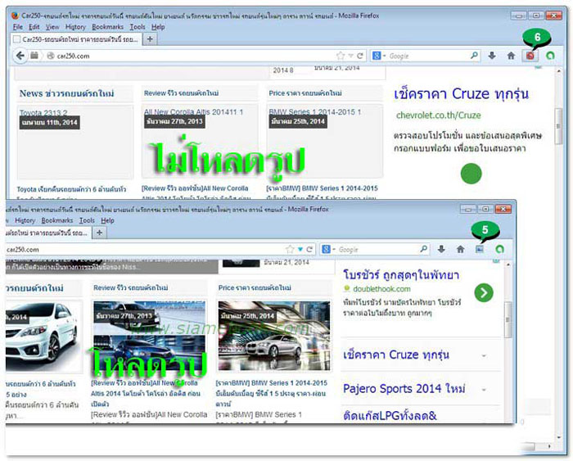573x461 pixels.
Task: Expand the Cruze ad row arrow in the bottom window
Action: [484, 355]
